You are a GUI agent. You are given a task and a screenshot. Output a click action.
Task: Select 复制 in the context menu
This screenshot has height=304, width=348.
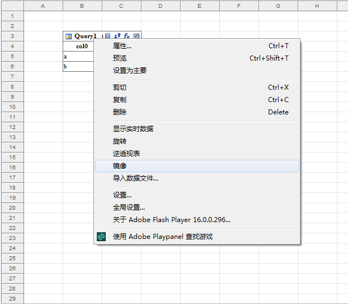[x=197, y=99]
